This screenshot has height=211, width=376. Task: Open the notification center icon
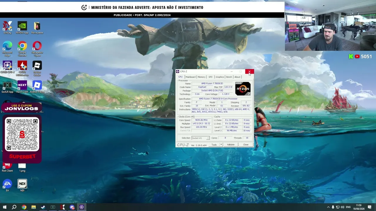coord(370,207)
